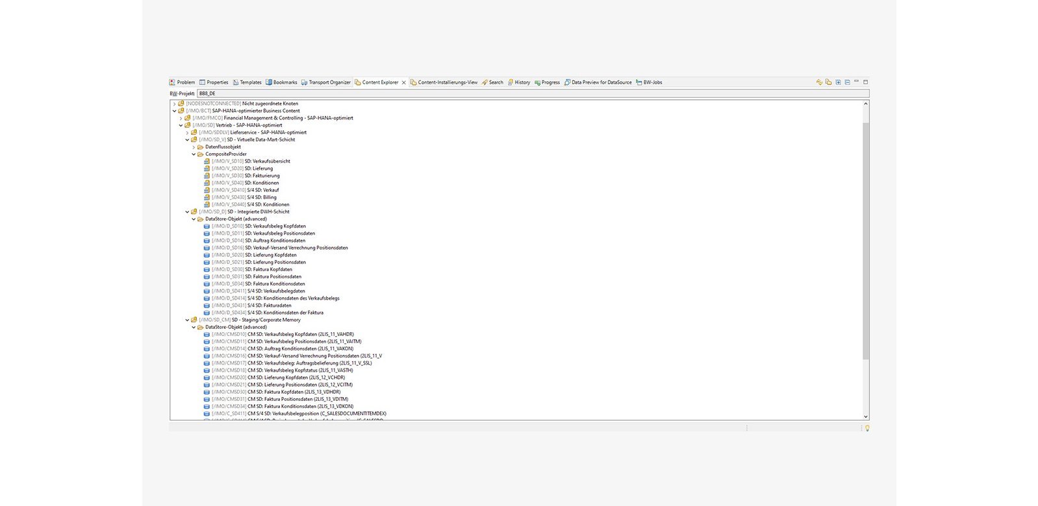Click the yellow content folder toolbar icon

tap(828, 82)
